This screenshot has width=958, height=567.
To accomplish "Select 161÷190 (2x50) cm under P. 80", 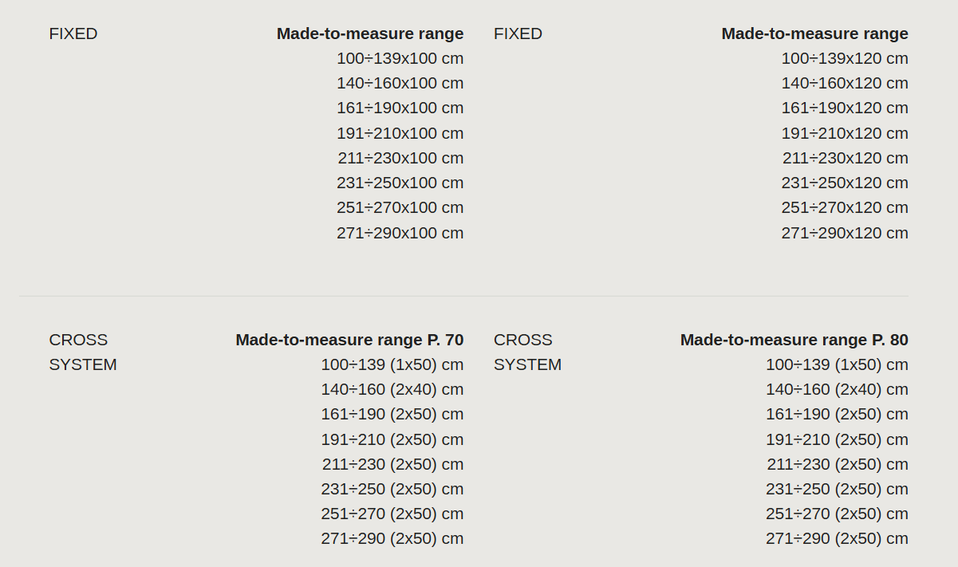I will pyautogui.click(x=838, y=414).
